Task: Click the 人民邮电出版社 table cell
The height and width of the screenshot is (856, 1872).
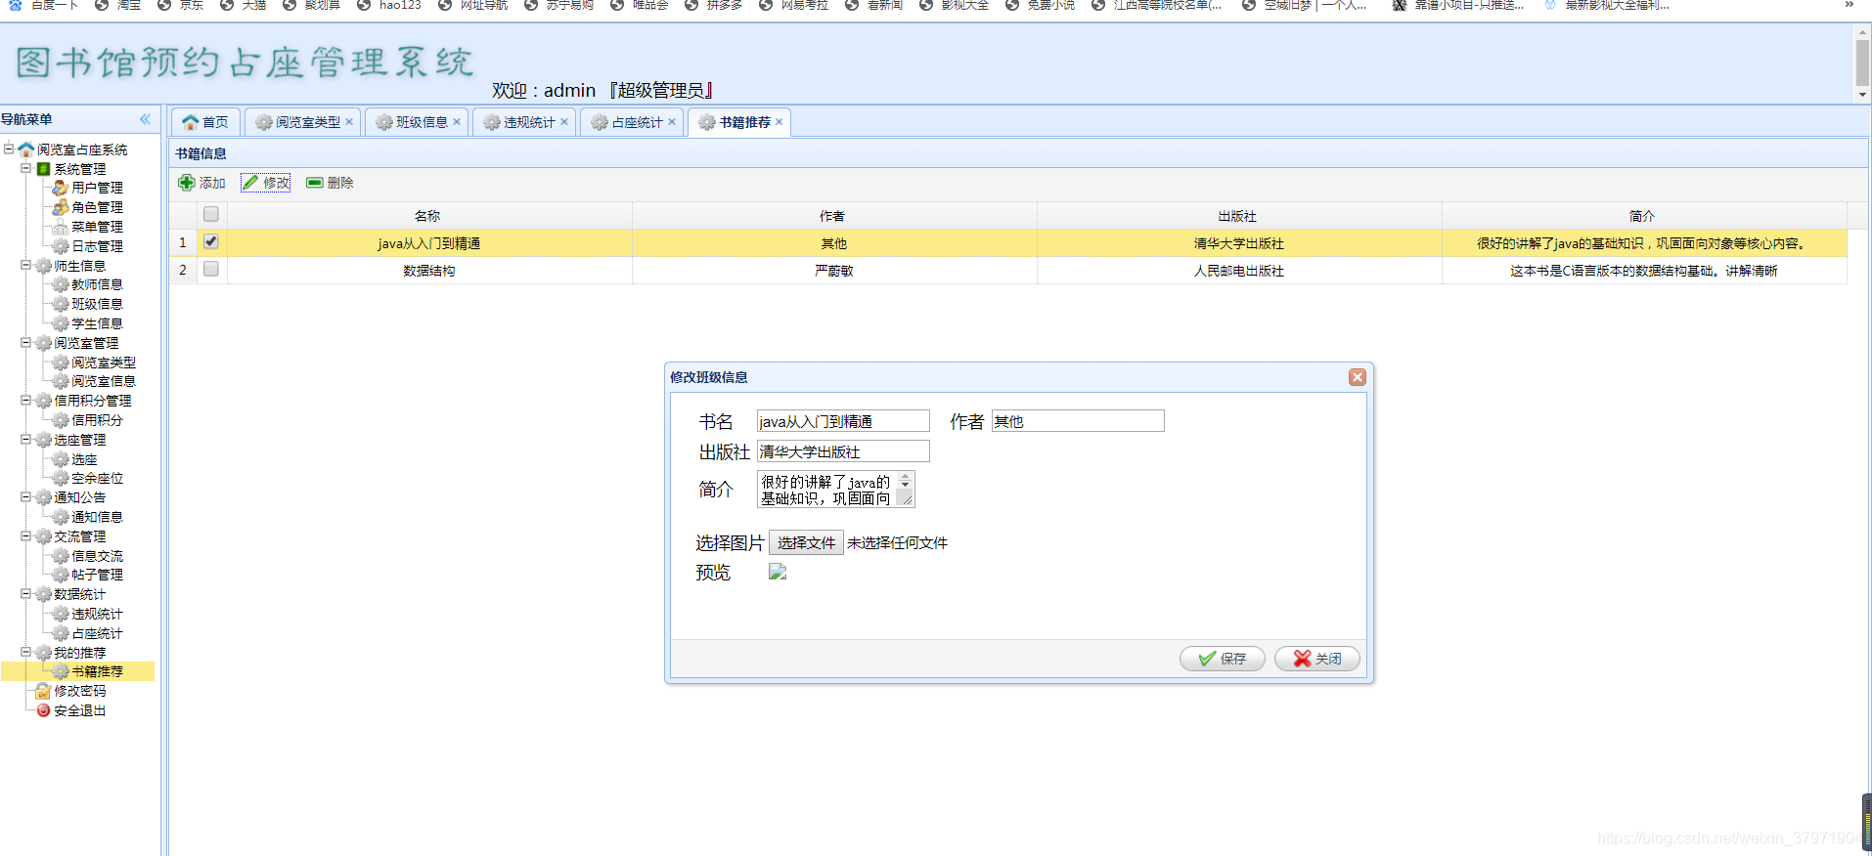Action: (x=1239, y=271)
